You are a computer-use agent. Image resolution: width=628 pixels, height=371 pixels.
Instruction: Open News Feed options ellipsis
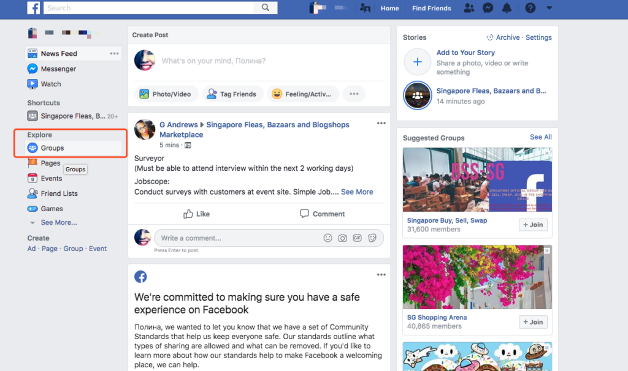(x=114, y=54)
